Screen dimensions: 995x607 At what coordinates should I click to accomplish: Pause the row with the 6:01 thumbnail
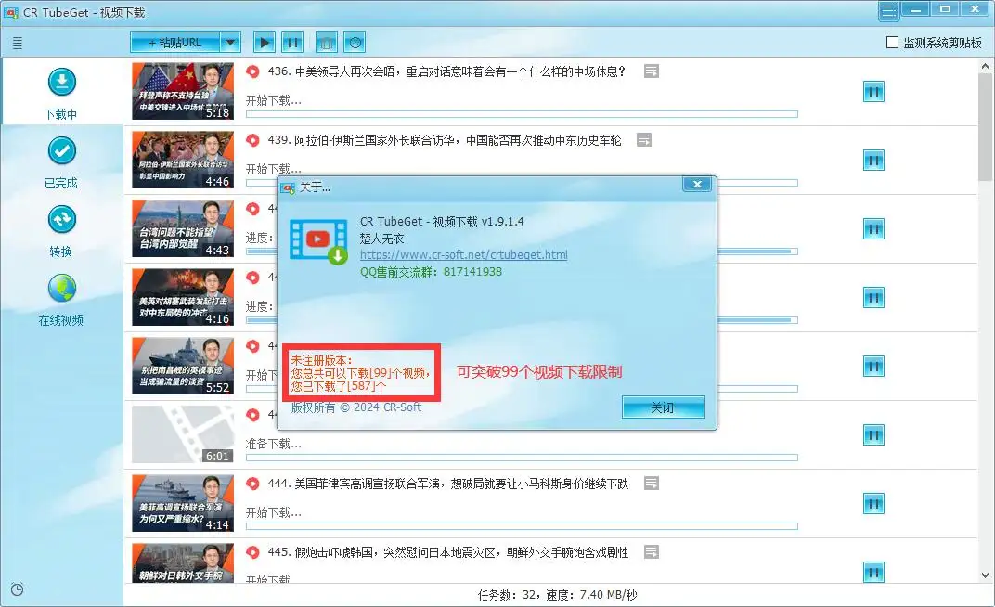[873, 435]
